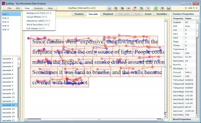The height and width of the screenshot is (123, 201).
Task: Click the eye icon with green badge
Action: [x=141, y=8]
